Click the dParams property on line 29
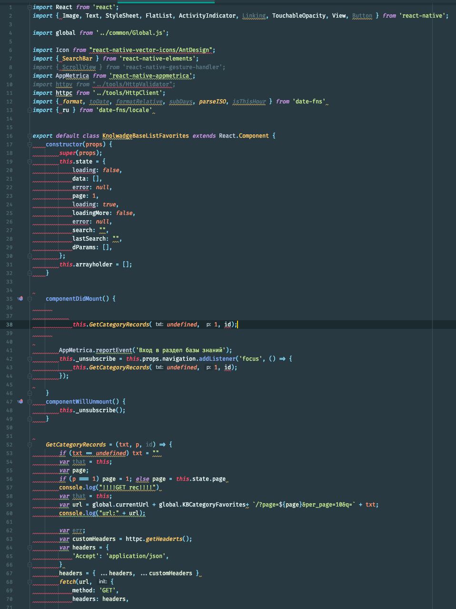 click(x=84, y=247)
